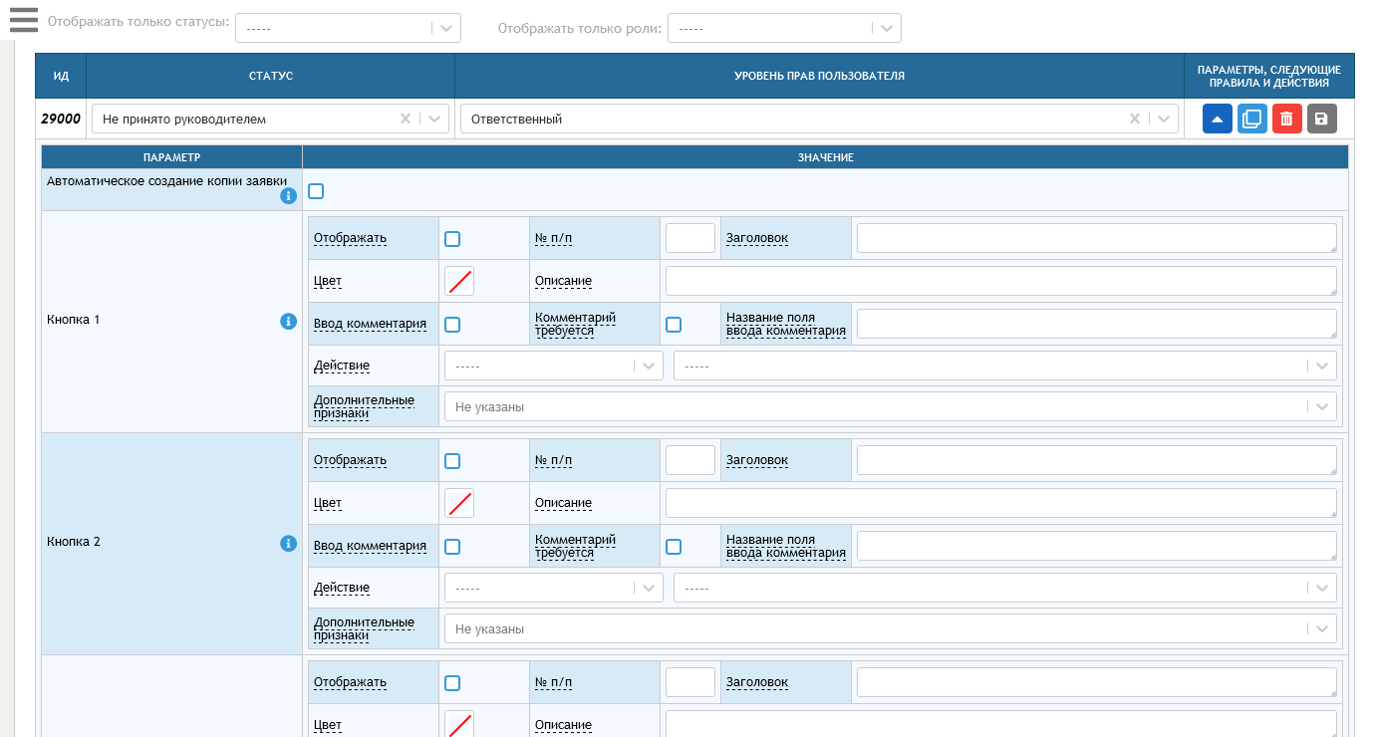Enable automatic creation of request copy checkbox
This screenshot has width=1375, height=737.
click(x=316, y=191)
